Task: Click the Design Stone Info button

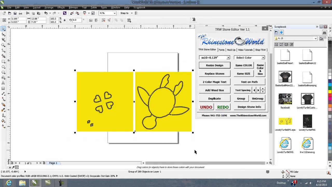Action: (249, 107)
